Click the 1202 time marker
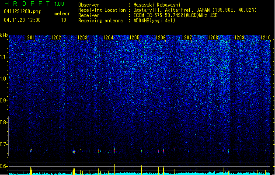The width and height of the screenshot is (275, 175). (x=56, y=38)
